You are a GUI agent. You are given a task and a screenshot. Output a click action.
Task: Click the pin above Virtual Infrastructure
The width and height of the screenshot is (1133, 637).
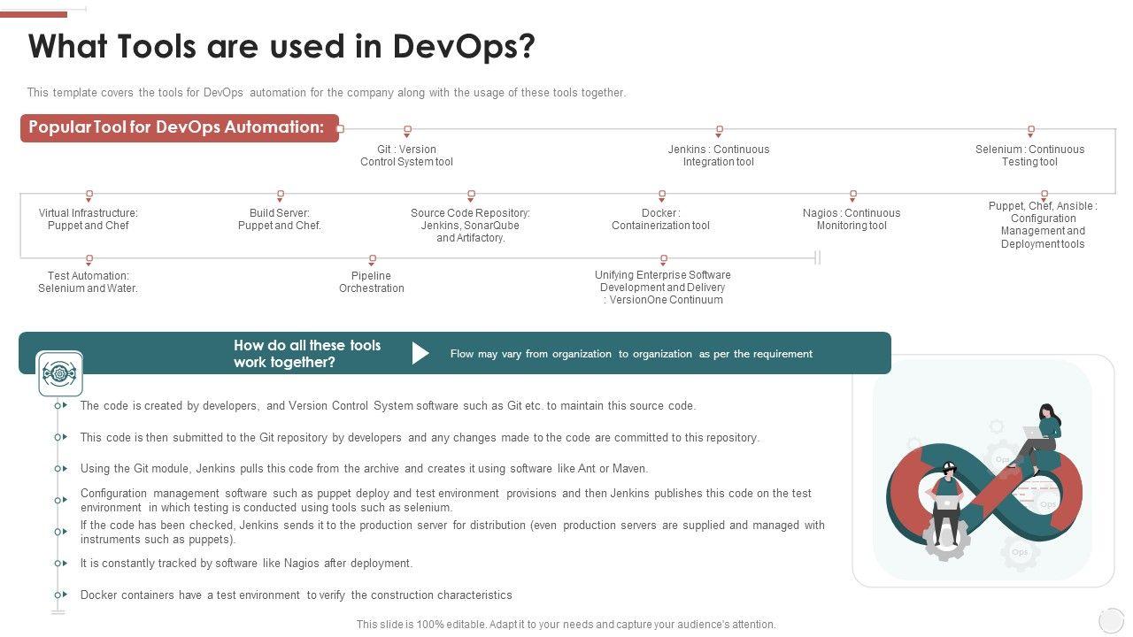(89, 195)
